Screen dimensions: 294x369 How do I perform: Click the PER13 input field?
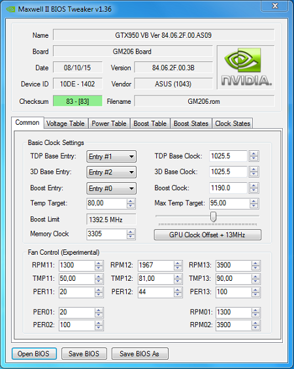[234, 293]
